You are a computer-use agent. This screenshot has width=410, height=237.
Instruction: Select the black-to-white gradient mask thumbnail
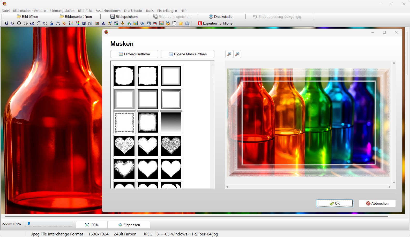coord(171,123)
